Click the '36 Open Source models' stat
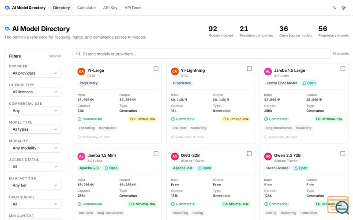The height and width of the screenshot is (220, 353). (296, 31)
